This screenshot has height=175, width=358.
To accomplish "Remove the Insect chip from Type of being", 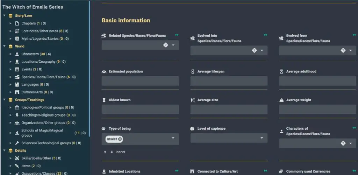I will 120,139.
